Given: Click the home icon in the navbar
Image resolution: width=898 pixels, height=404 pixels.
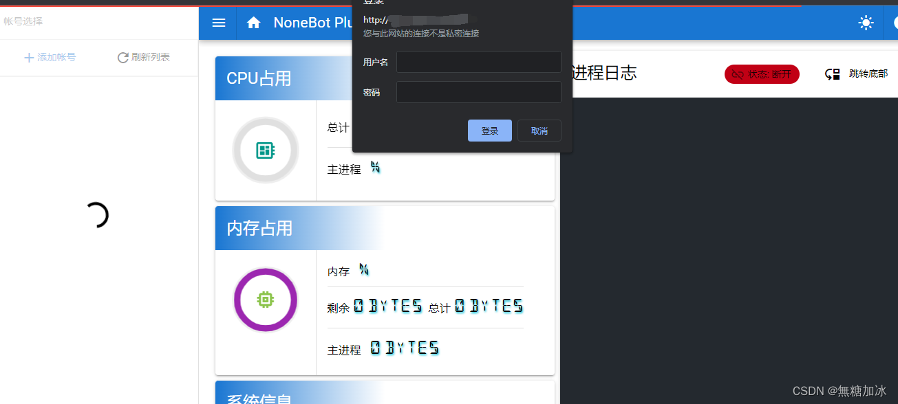Looking at the screenshot, I should pos(253,22).
